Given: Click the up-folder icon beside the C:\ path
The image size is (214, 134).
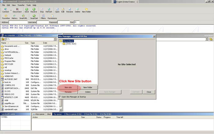Looking at the screenshot, I should [x=3, y=39].
